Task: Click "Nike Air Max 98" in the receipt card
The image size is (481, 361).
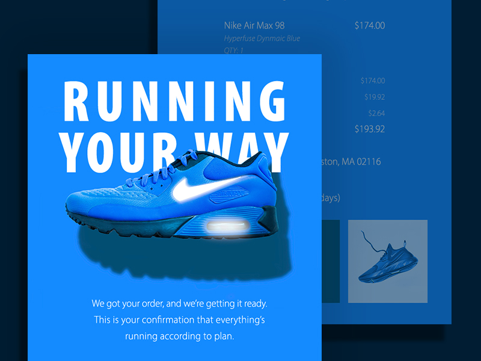Action: coord(254,25)
